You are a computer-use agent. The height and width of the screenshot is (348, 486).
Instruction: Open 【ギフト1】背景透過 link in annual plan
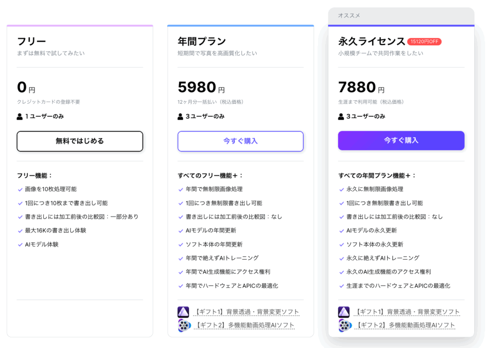coord(247,312)
